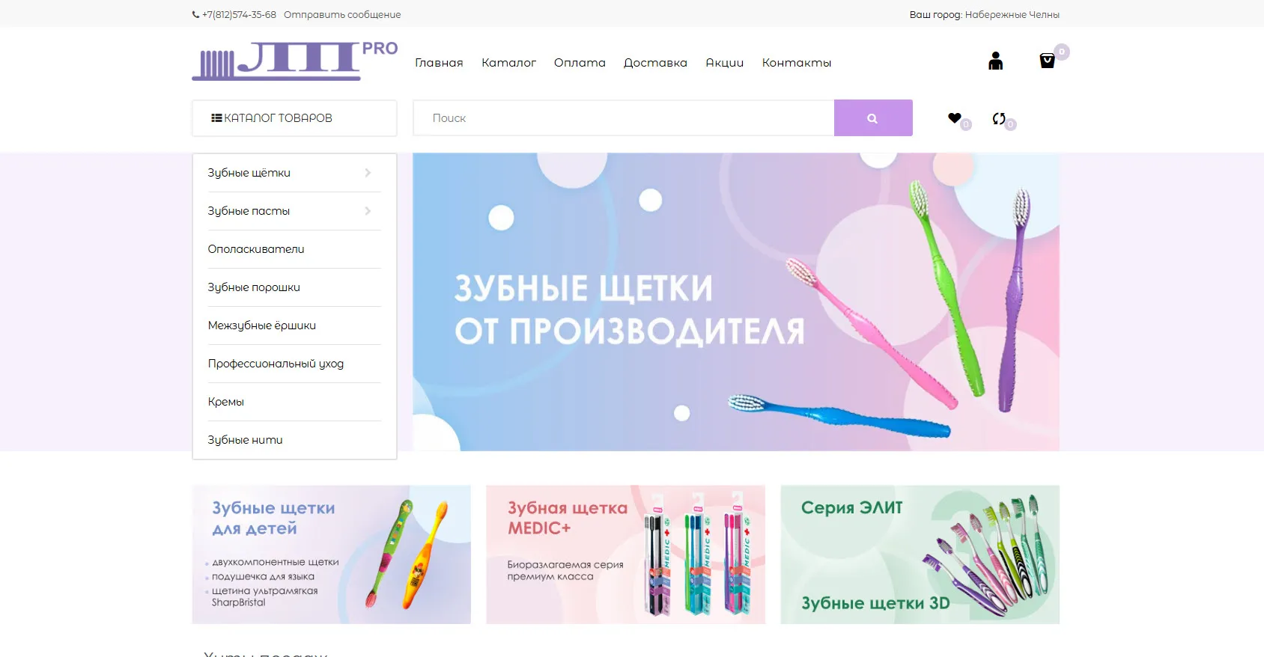Open the Каталог товаров dropdown

pos(294,118)
